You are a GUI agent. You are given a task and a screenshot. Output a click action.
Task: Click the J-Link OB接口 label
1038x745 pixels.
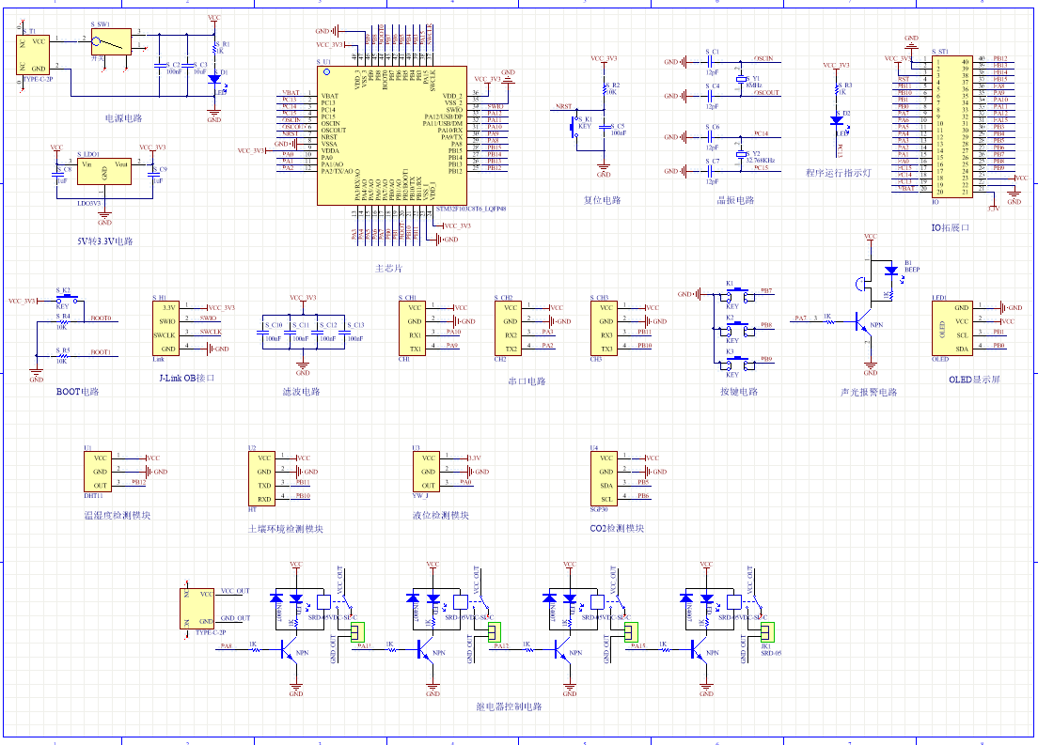(x=187, y=378)
